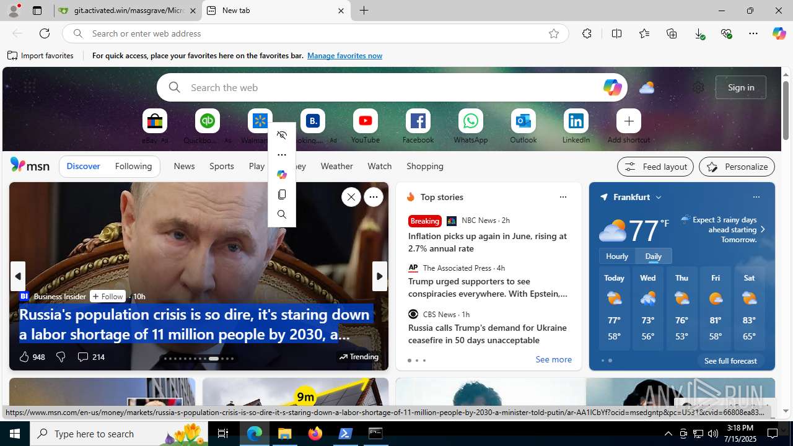This screenshot has height=446, width=793.
Task: Click Add shortcut plus tile
Action: pos(629,121)
